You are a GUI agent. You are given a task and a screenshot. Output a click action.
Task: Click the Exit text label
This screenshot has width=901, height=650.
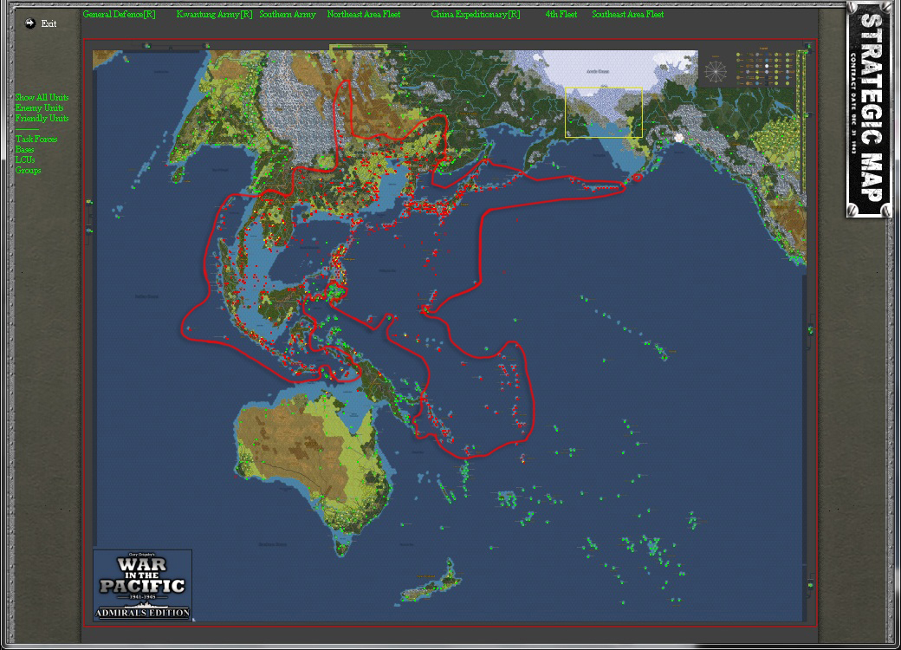tap(49, 23)
